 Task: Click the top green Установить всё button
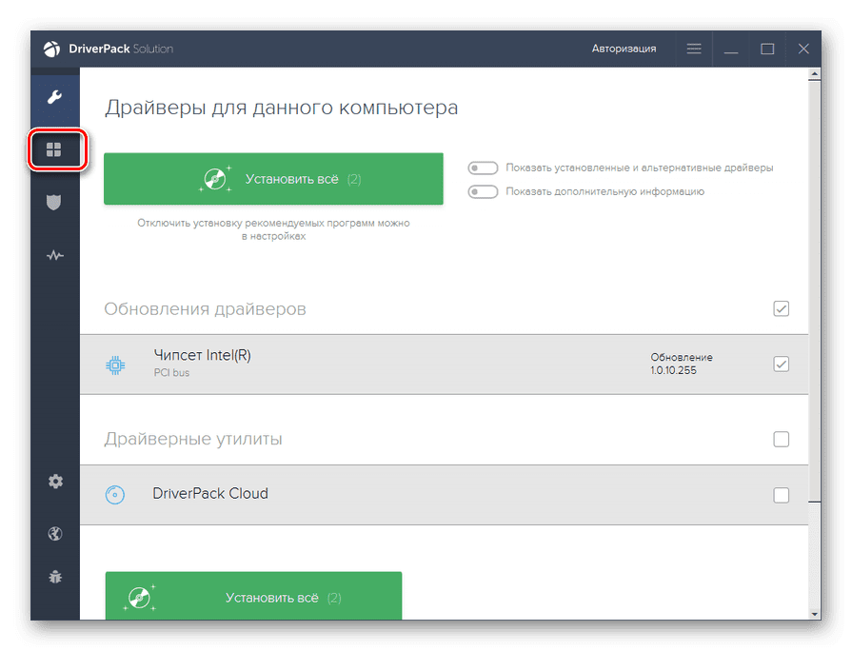[x=273, y=179]
